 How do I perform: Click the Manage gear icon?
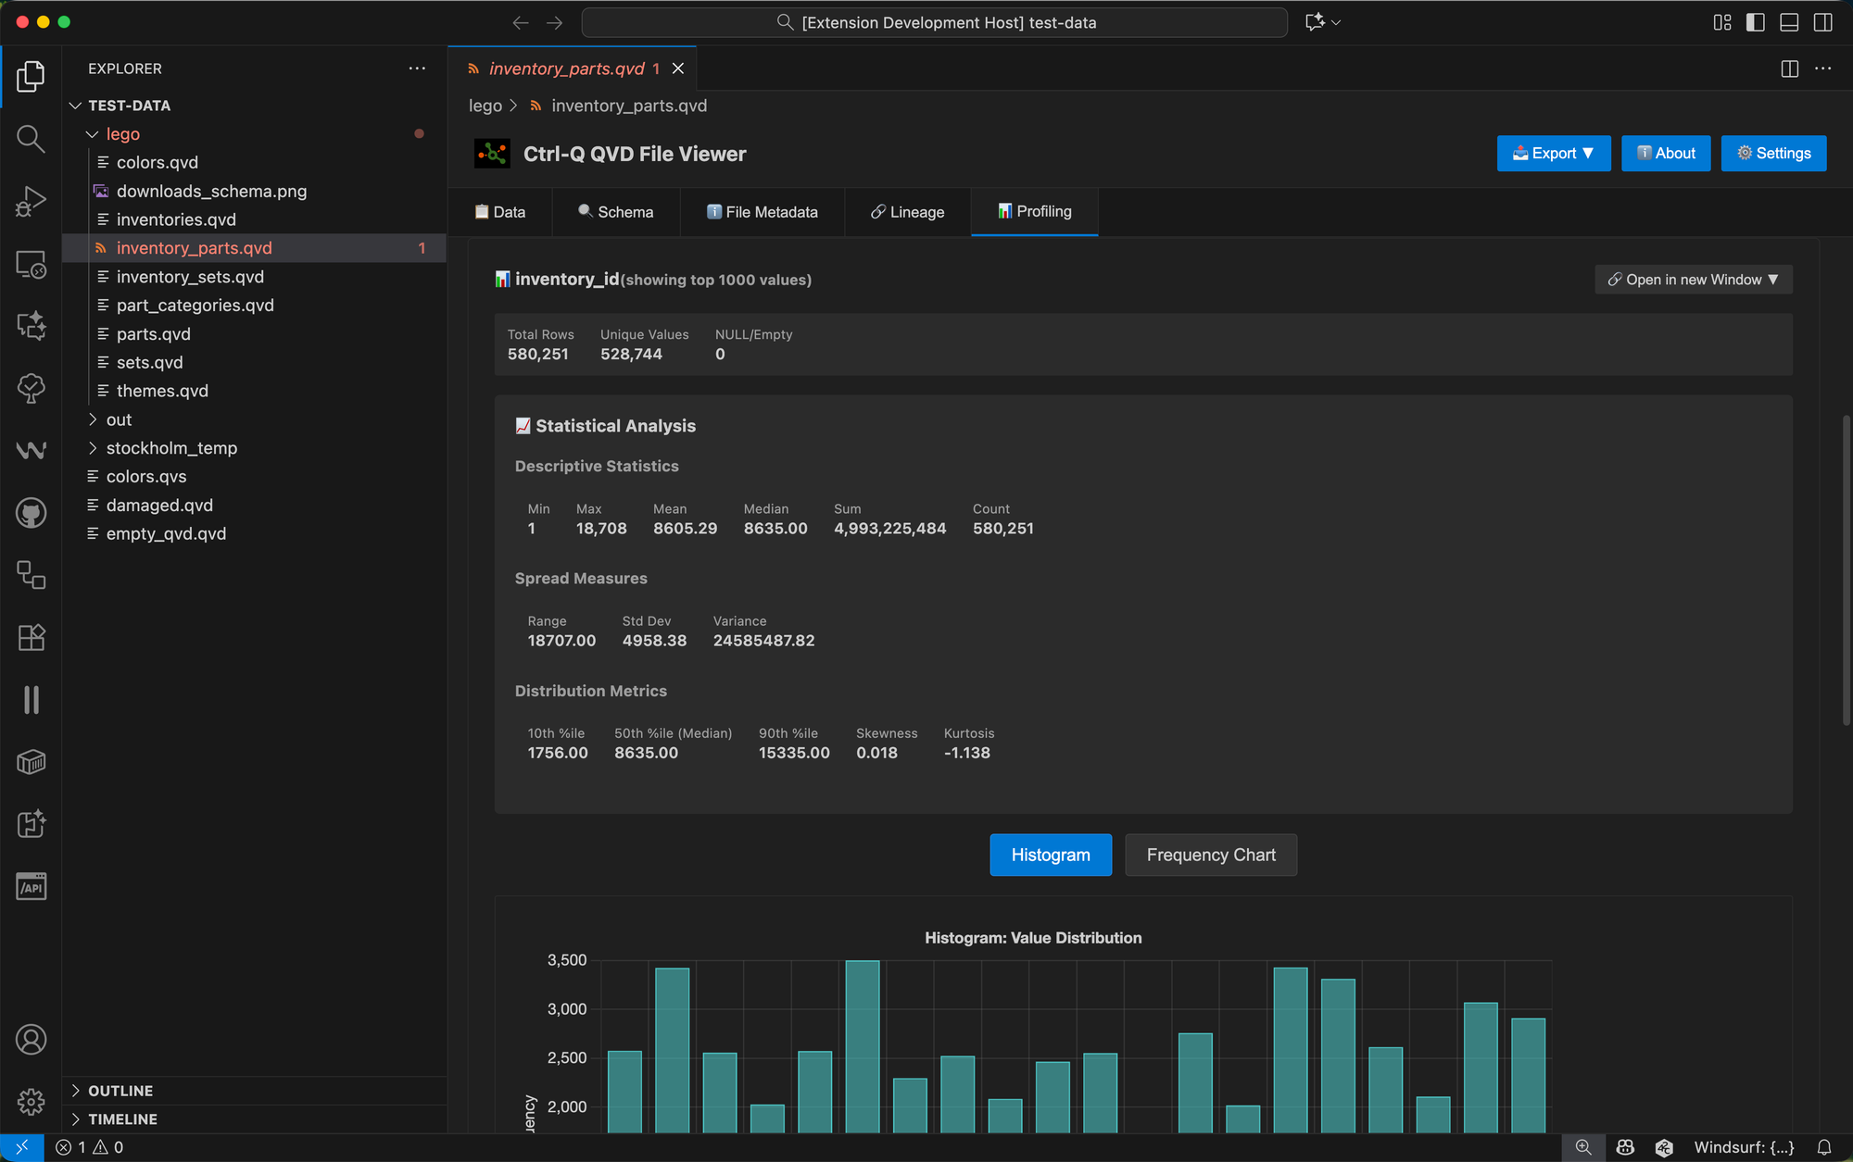coord(31,1102)
